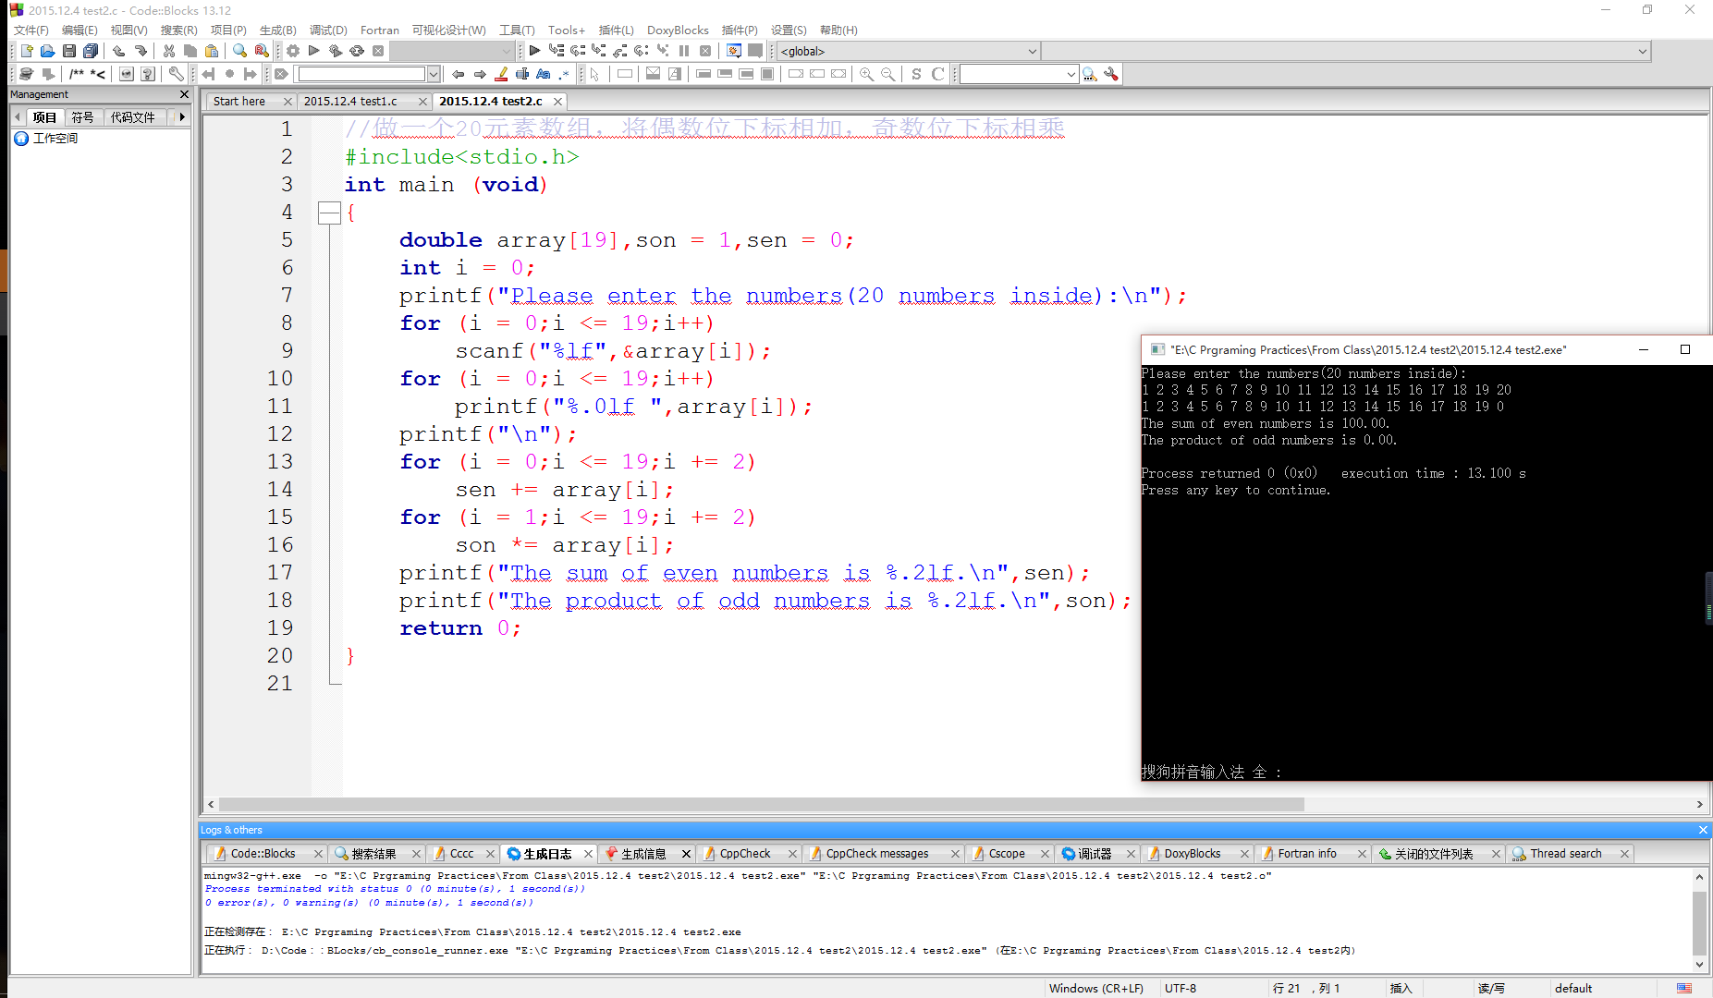The width and height of the screenshot is (1713, 998).
Task: Click the Save All files icon
Action: [x=91, y=51]
